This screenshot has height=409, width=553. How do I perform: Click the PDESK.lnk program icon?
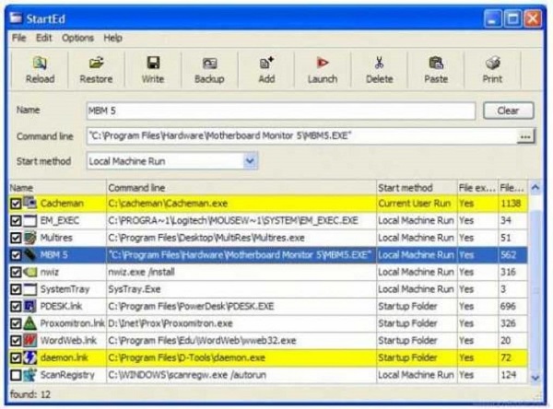(30, 306)
